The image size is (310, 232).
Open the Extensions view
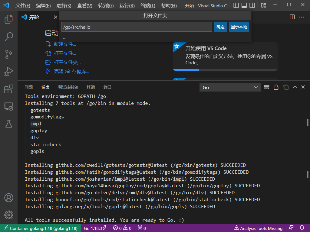[x=9, y=89]
